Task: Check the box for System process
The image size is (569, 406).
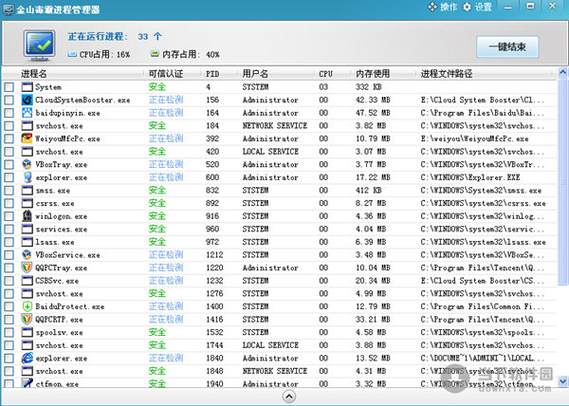Action: click(x=9, y=87)
